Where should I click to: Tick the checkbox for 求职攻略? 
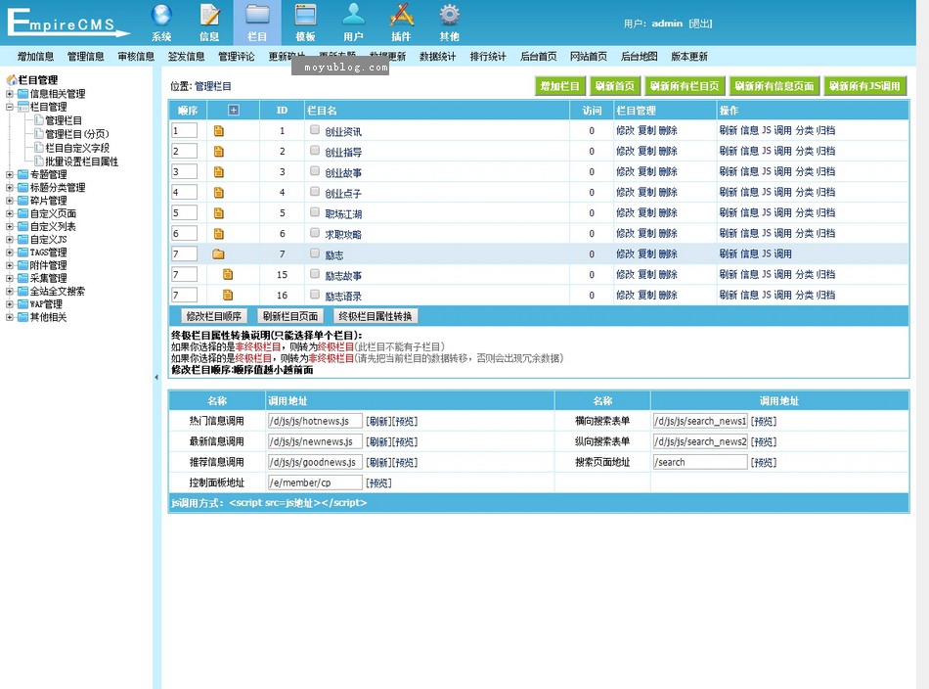315,233
